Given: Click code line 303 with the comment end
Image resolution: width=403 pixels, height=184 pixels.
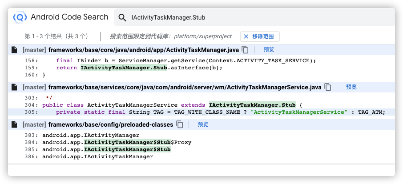Looking at the screenshot, I should (x=201, y=98).
